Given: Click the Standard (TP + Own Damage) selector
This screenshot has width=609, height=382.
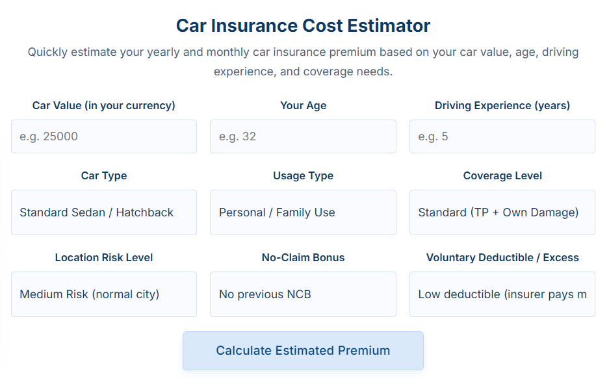Looking at the screenshot, I should click(x=502, y=212).
